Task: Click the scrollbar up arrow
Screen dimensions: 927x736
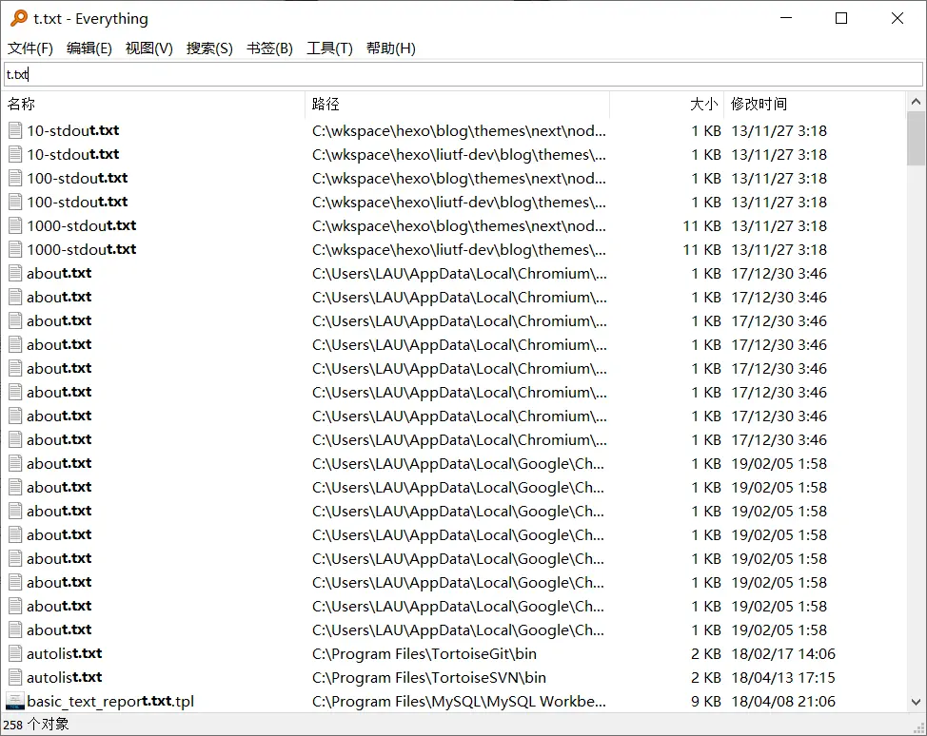Action: pyautogui.click(x=916, y=102)
